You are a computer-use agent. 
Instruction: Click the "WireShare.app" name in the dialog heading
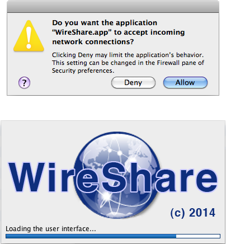point(82,32)
